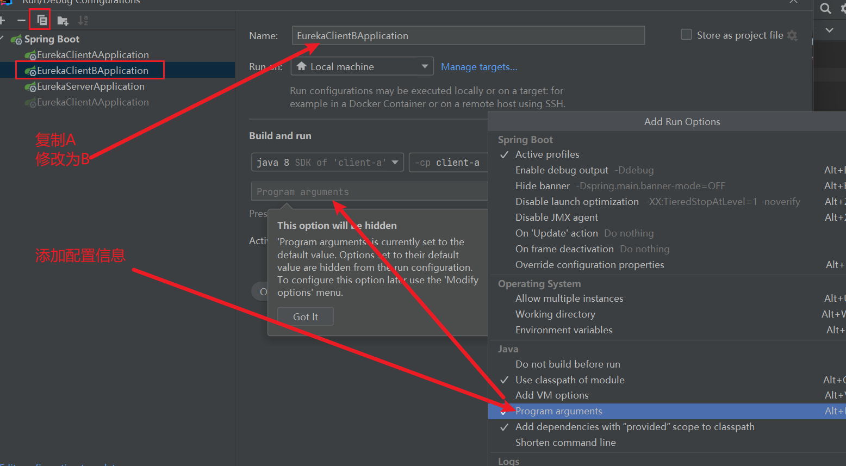Image resolution: width=846 pixels, height=466 pixels.
Task: Open the Local machine dropdown
Action: [362, 66]
